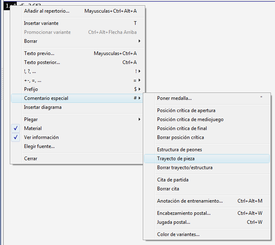Choose Elegir fuente... option
The height and width of the screenshot is (245, 275).
78,146
